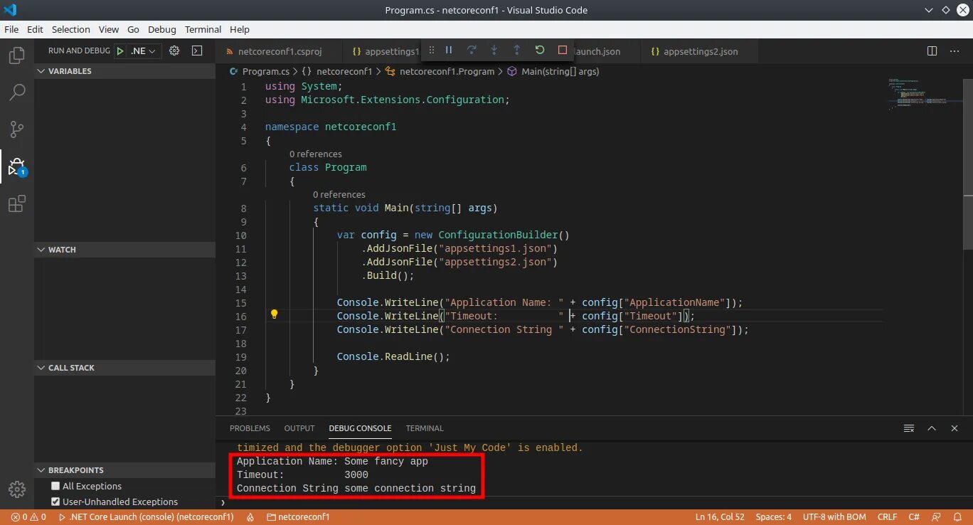Step over in the debug toolbar
Image resolution: width=973 pixels, height=525 pixels.
pos(472,50)
